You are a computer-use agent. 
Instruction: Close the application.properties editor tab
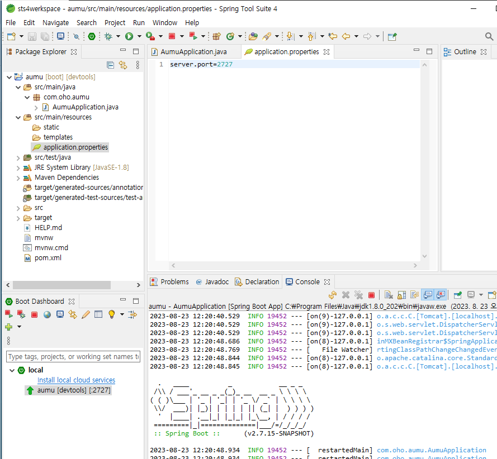coord(326,52)
